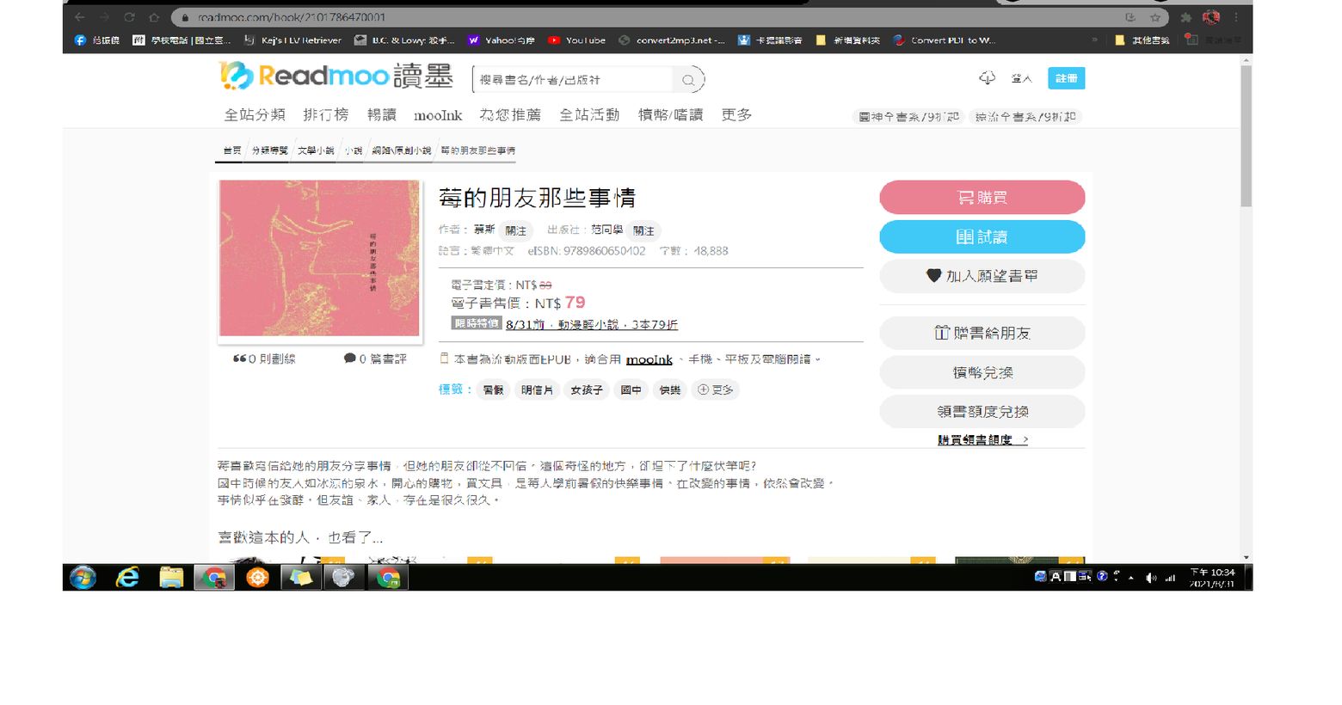Viewport: 1342px width, 705px height.
Task: Follow the author with 關注 button
Action: point(515,230)
